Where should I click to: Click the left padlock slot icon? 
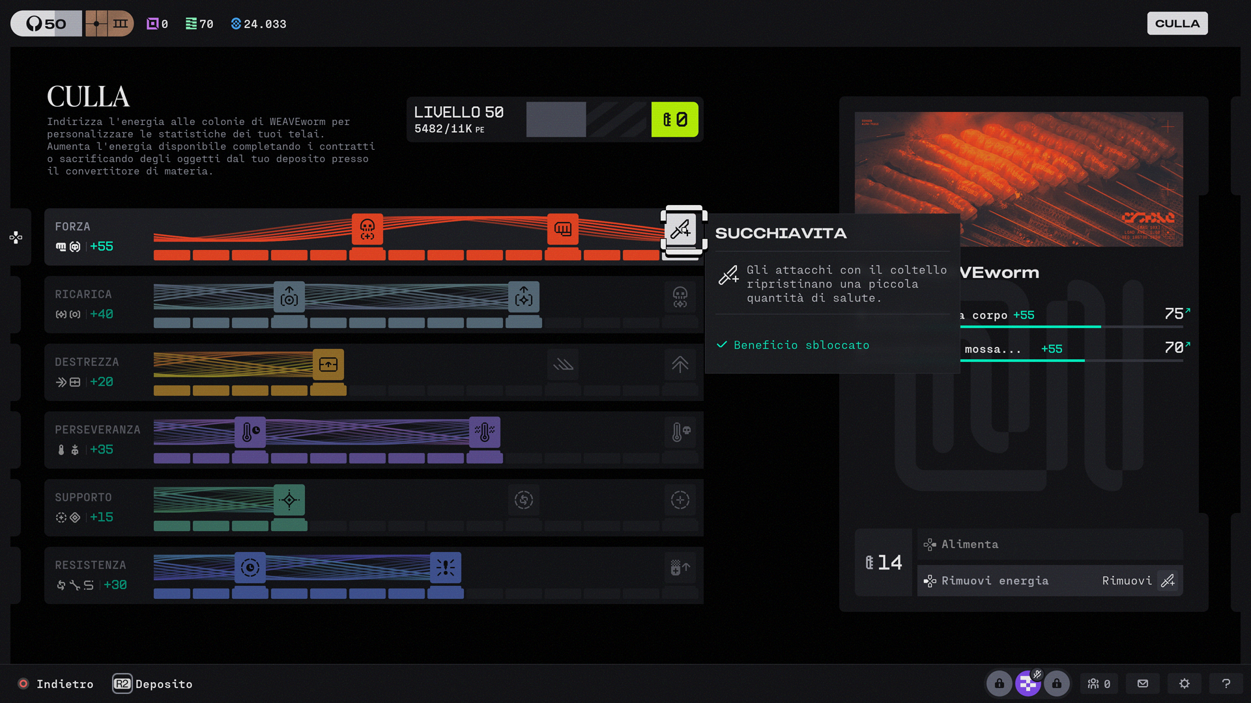[x=999, y=683]
